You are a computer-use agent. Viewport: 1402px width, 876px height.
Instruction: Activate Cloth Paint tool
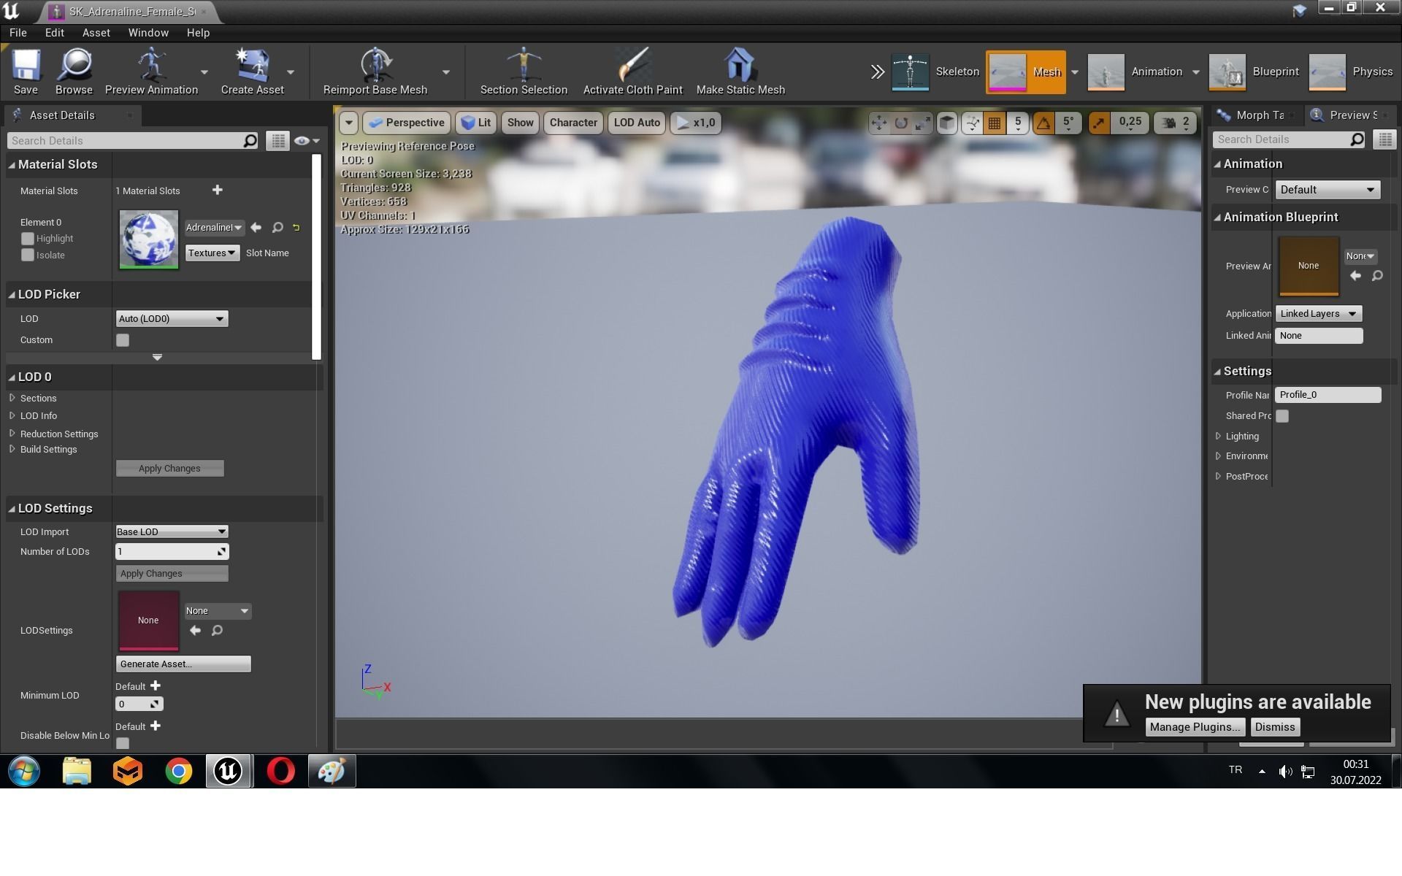(632, 66)
